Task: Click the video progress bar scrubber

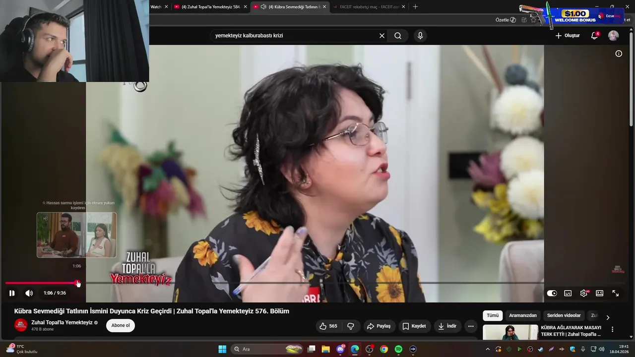Action: (x=77, y=283)
